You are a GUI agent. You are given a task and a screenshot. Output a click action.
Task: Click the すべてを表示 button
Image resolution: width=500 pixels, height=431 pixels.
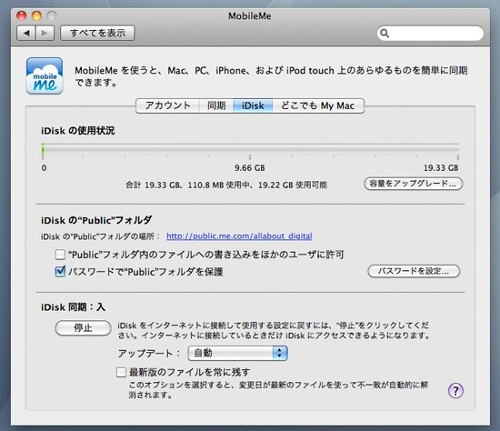click(97, 33)
